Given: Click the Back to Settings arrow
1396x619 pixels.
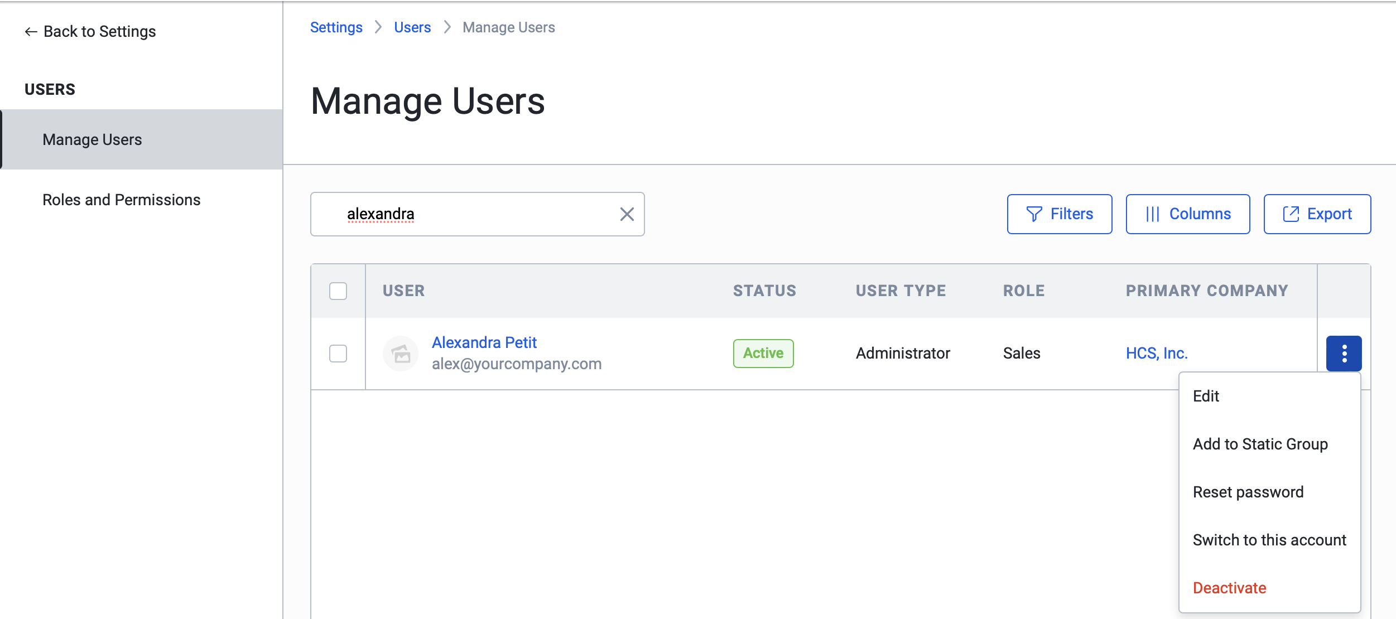Looking at the screenshot, I should tap(31, 32).
